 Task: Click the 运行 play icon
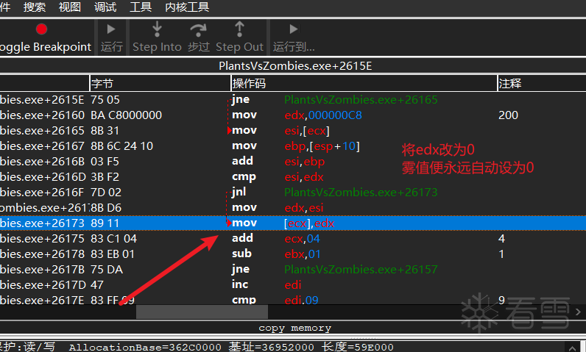tap(111, 29)
